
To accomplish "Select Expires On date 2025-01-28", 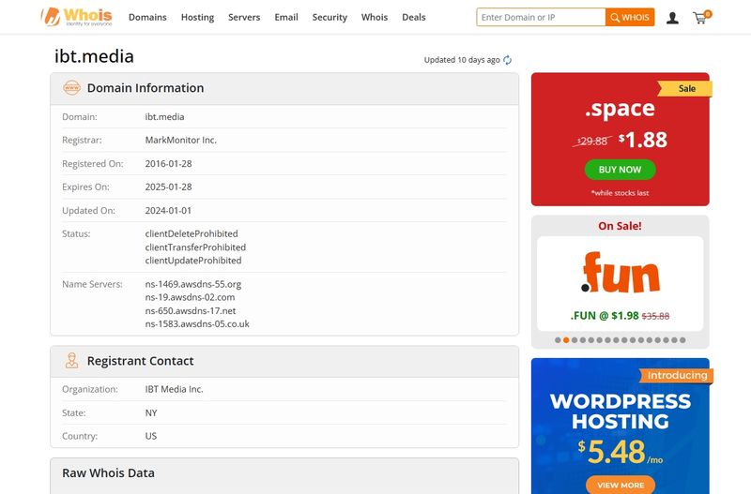I will tap(169, 187).
